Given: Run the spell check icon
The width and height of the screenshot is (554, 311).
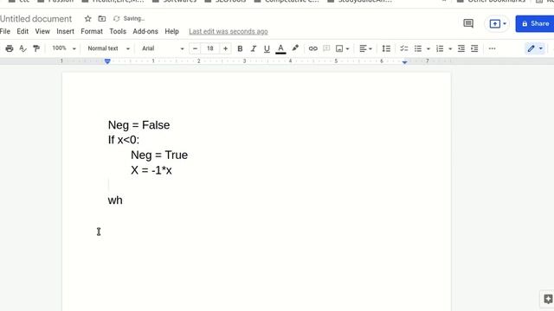Looking at the screenshot, I should coord(23,48).
